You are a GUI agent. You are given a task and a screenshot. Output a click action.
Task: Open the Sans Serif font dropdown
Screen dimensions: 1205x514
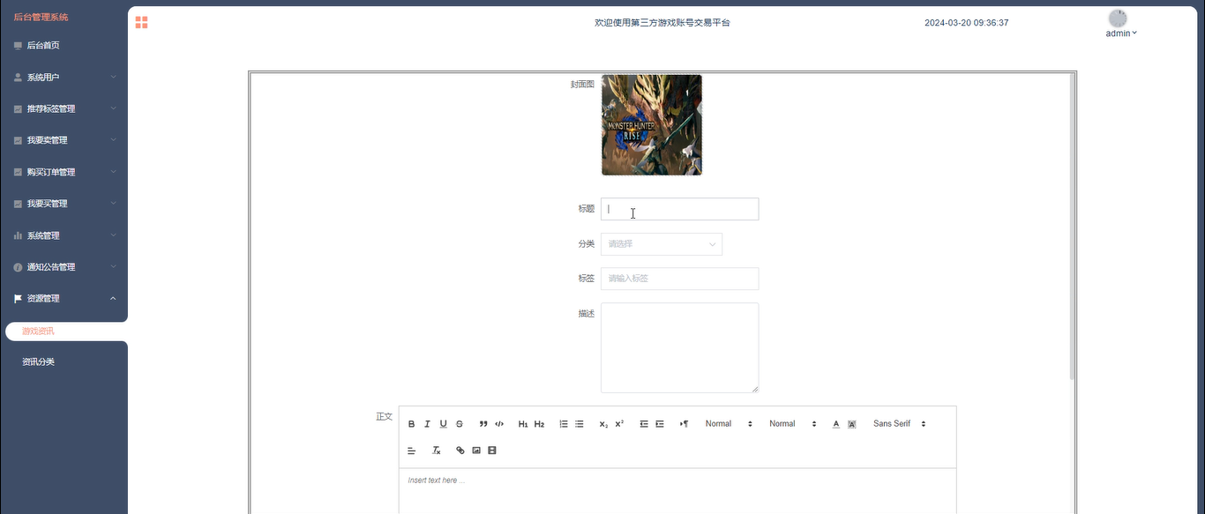click(x=900, y=424)
